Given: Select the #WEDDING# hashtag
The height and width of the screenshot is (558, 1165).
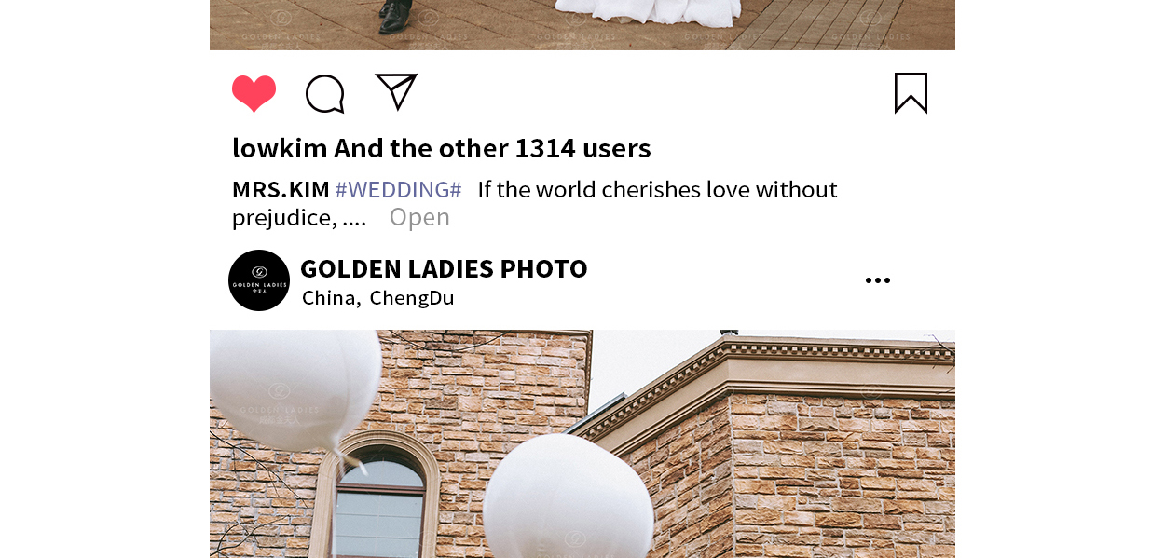Looking at the screenshot, I should 398,190.
